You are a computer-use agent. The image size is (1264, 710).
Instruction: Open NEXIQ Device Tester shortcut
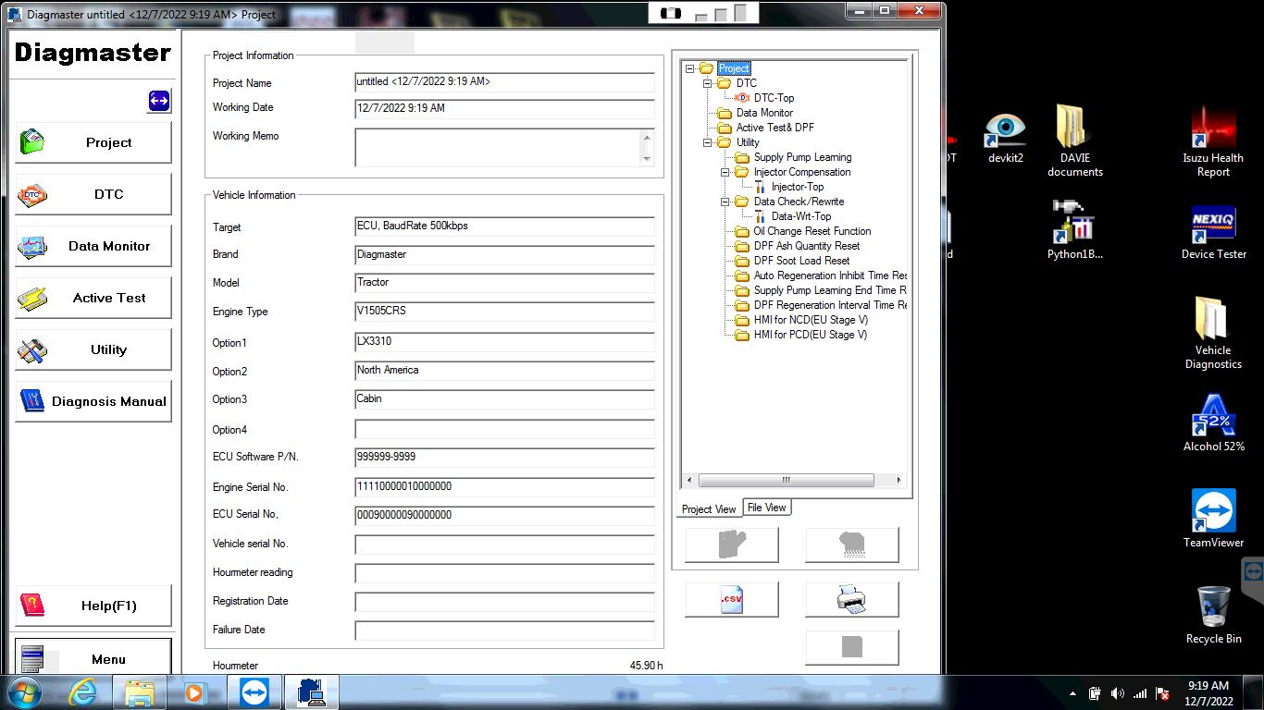click(1213, 231)
